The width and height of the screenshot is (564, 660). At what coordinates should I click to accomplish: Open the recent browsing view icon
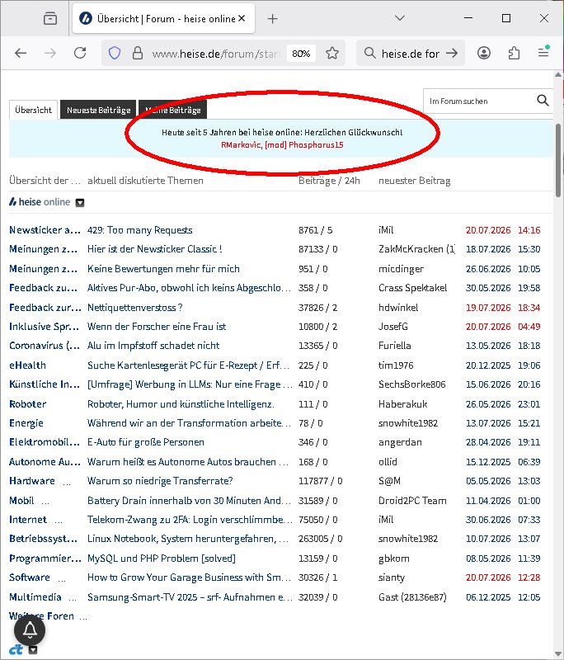[x=50, y=18]
